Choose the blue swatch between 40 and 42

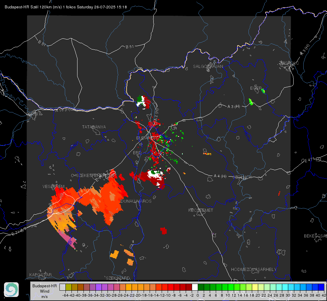[x=321, y=287]
